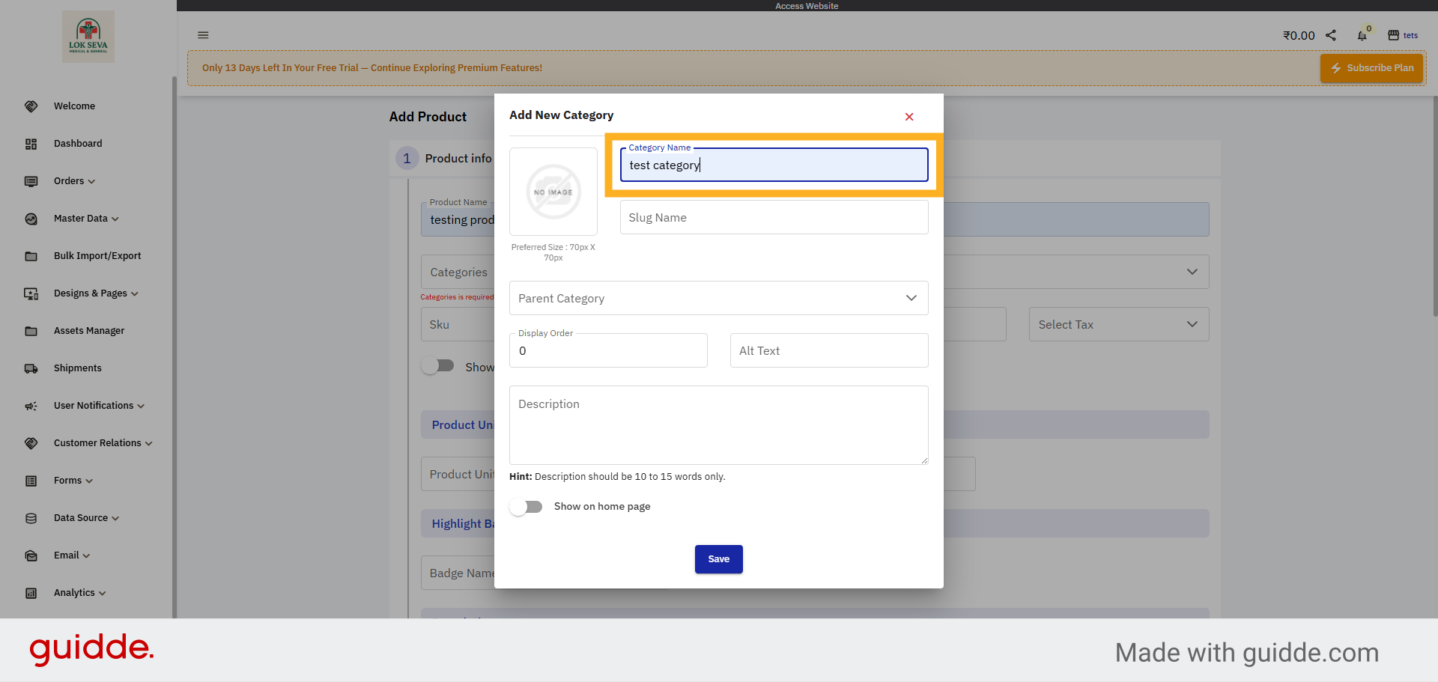This screenshot has height=682, width=1438.
Task: Click the share icon in the top bar
Action: click(x=1331, y=34)
